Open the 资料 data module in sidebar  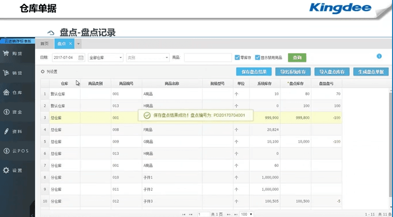17,132
